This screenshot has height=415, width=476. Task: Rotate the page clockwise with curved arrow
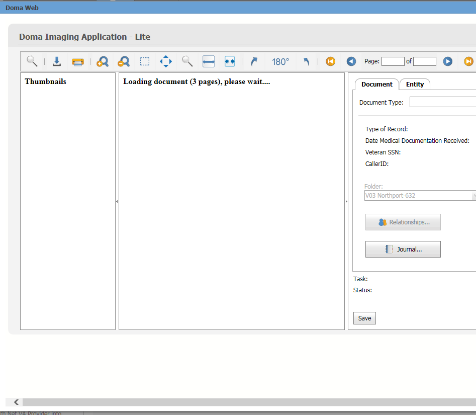254,62
